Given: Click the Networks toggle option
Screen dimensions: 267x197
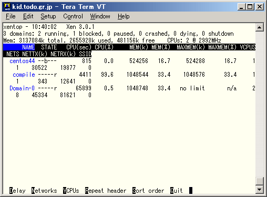Looking at the screenshot, I should tap(44, 190).
